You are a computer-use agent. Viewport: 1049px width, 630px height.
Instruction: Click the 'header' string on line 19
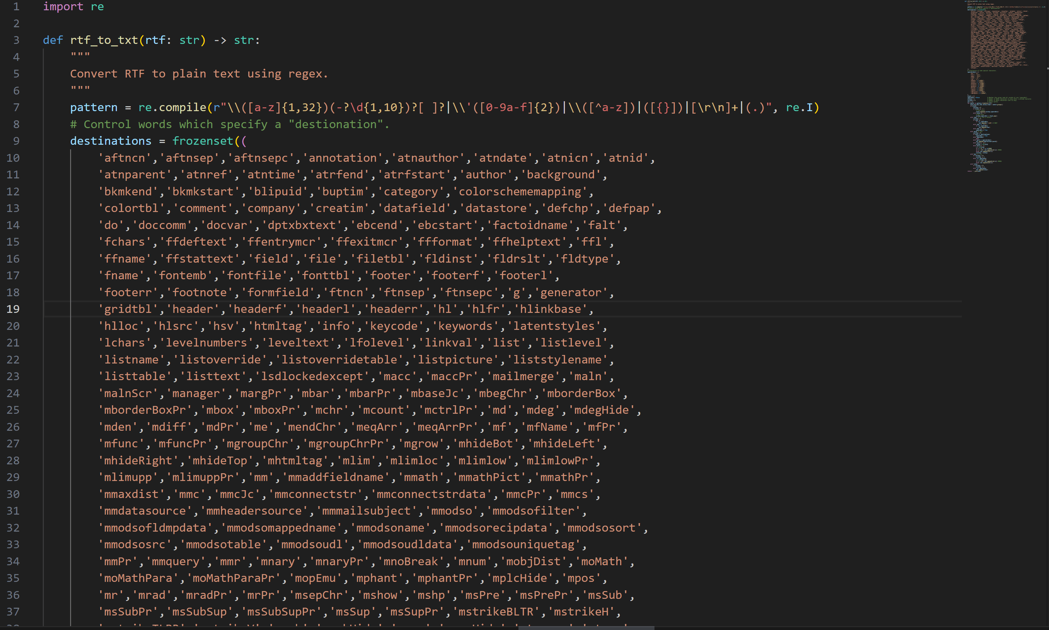click(194, 309)
